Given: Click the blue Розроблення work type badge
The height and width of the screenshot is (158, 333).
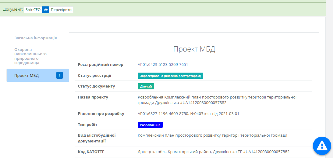Looking at the screenshot, I should pos(150,125).
